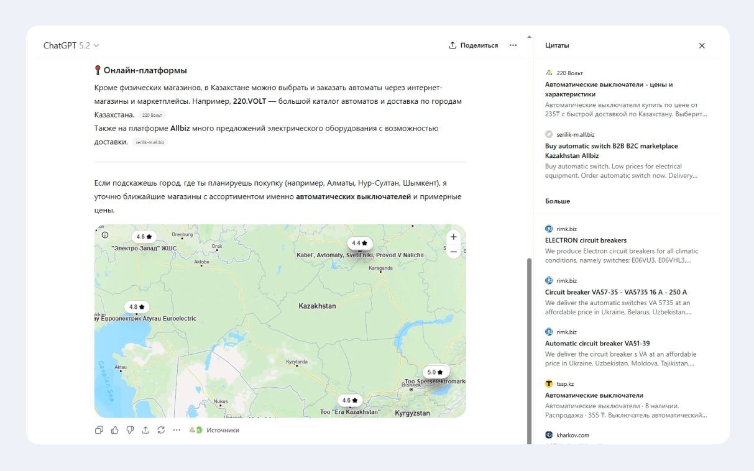Screen dimensions: 754x471
Task: Select the 4.8 rating marker for Atyrau Euroelectric
Action: tap(137, 307)
